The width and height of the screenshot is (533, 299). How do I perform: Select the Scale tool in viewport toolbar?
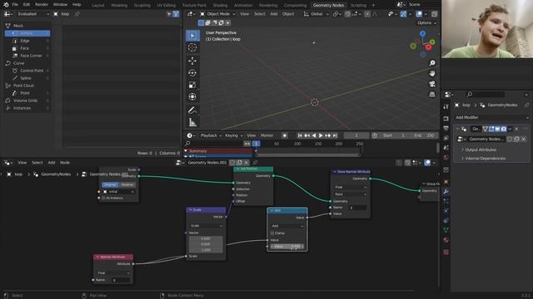pos(192,85)
